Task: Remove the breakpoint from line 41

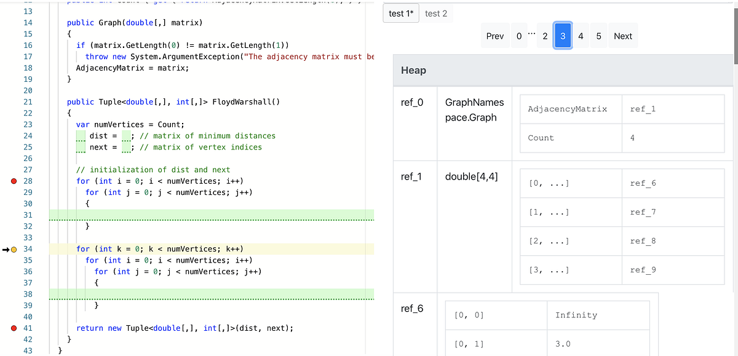Action: click(14, 328)
